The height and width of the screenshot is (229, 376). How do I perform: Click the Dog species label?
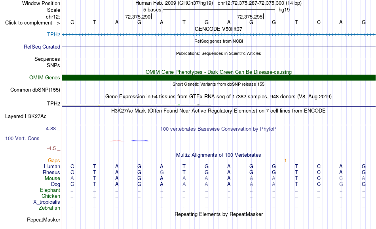click(x=55, y=184)
